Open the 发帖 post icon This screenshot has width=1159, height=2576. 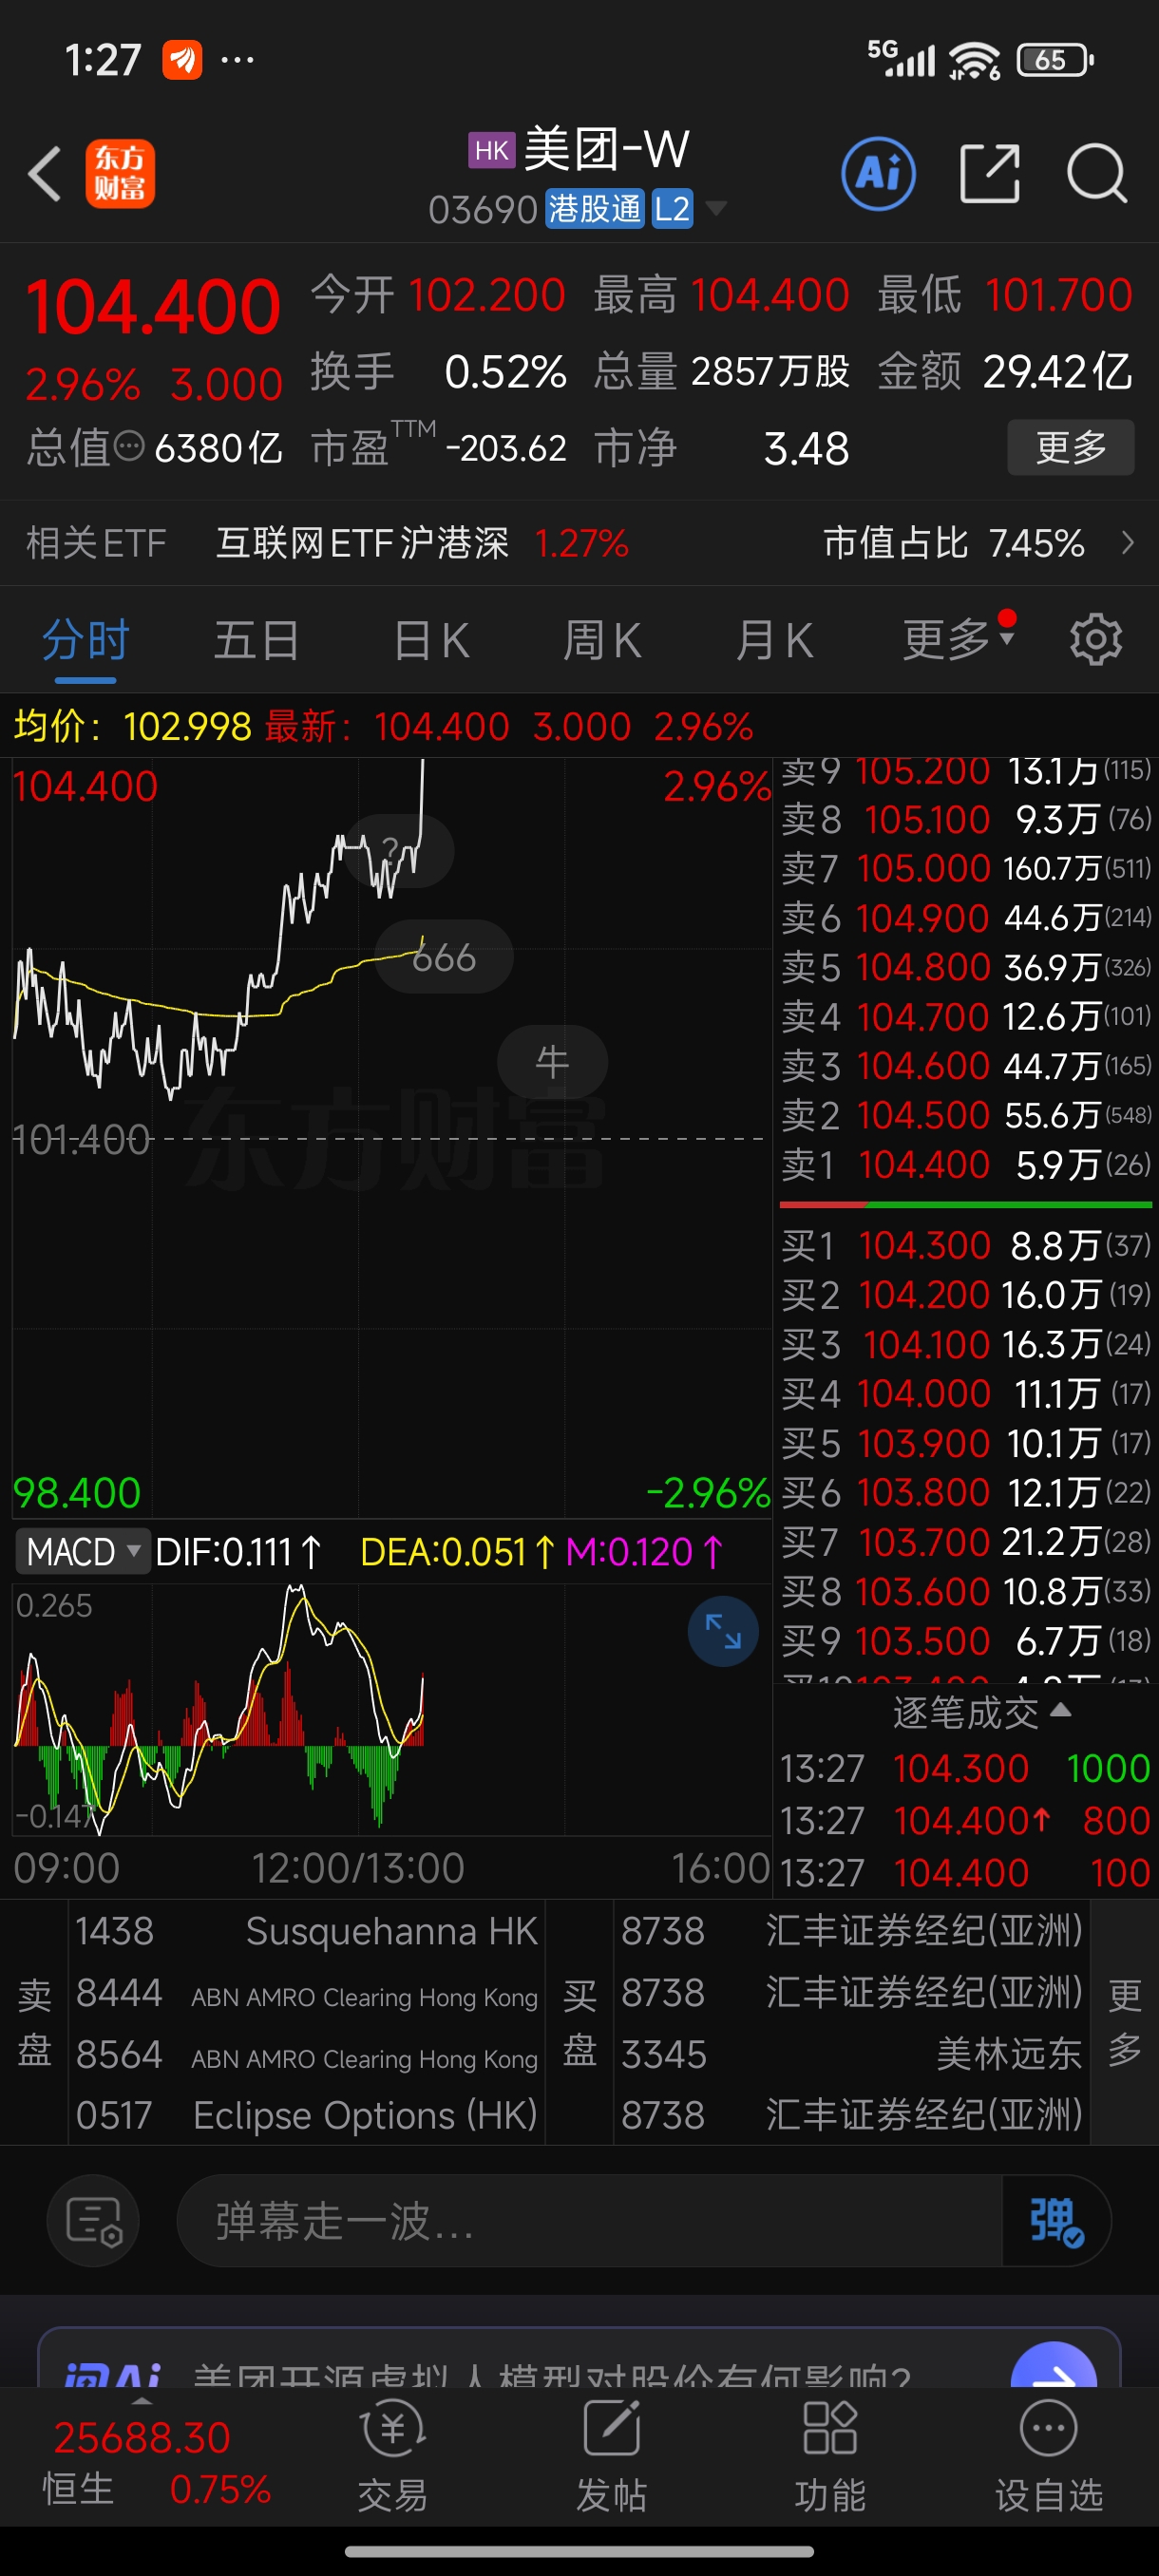(x=611, y=2455)
